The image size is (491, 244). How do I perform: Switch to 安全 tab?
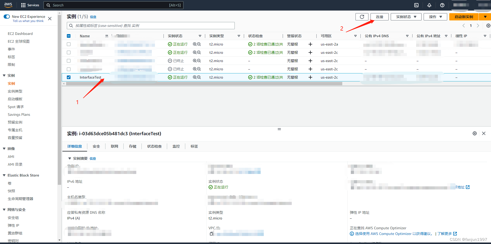coord(96,146)
